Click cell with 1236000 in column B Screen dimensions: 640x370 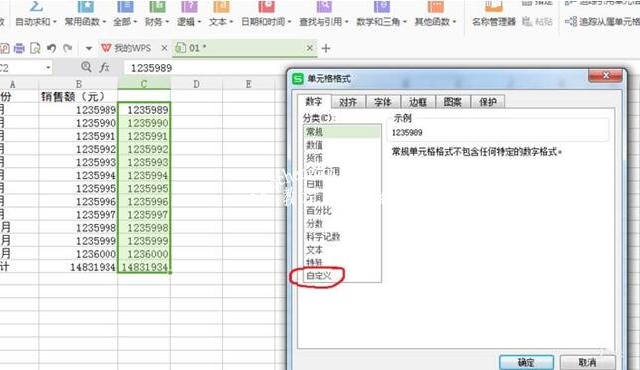coord(79,254)
